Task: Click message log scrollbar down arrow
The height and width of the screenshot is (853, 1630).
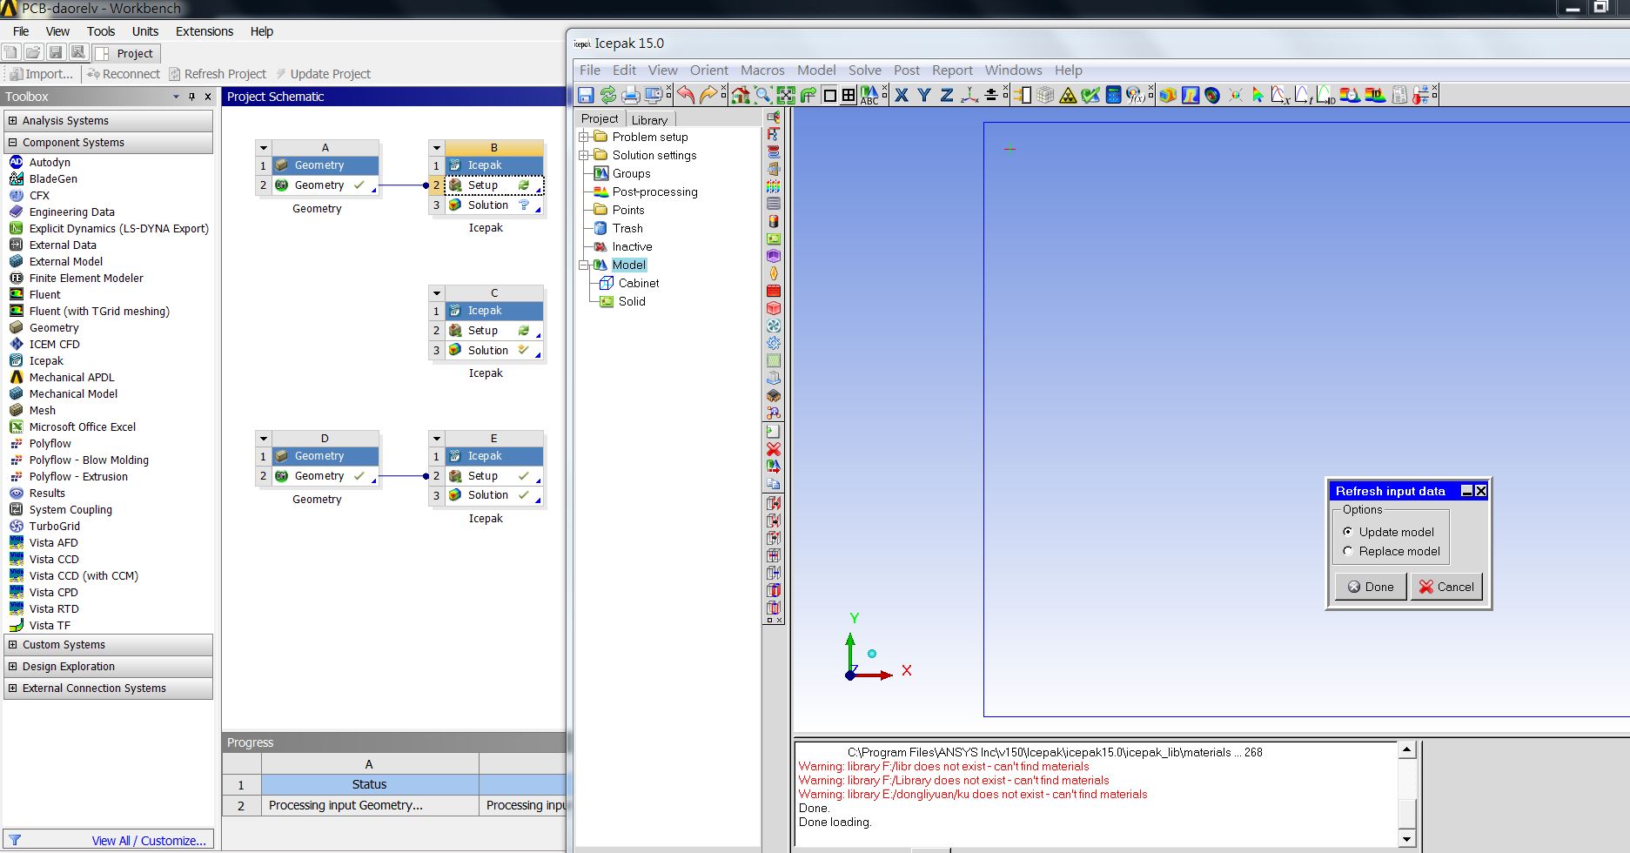Action: tap(1407, 839)
